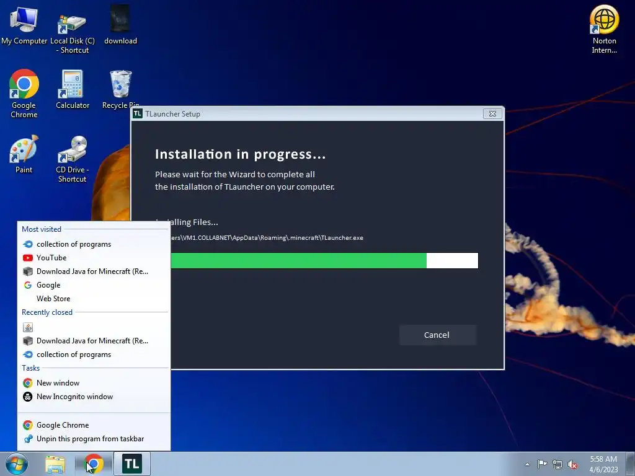Click 'TLauncher Setup' title bar text
Screen dimensions: 635x476
(x=173, y=114)
